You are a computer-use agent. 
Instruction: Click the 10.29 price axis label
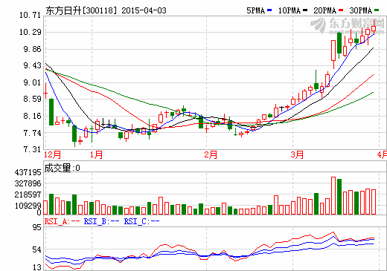[x=30, y=32]
